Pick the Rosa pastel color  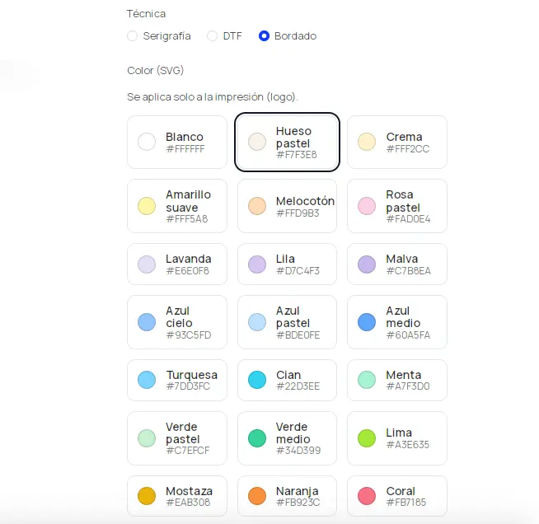pos(396,207)
